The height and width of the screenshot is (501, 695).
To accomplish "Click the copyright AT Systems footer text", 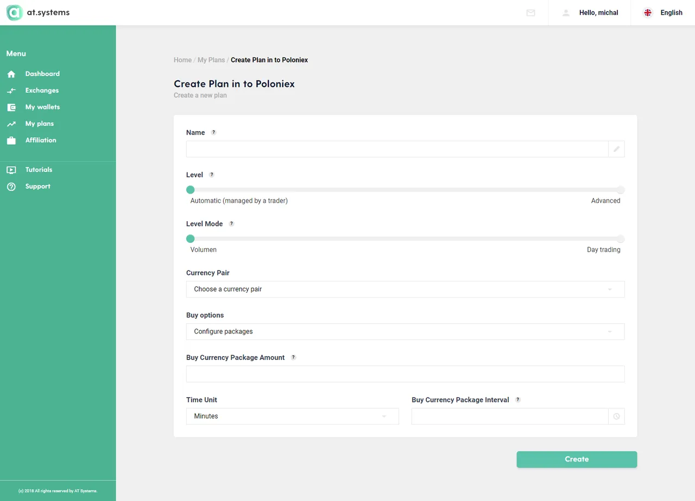I will (58, 491).
